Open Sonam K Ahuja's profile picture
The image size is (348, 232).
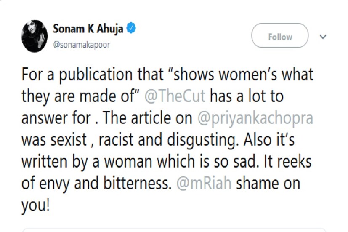point(34,36)
